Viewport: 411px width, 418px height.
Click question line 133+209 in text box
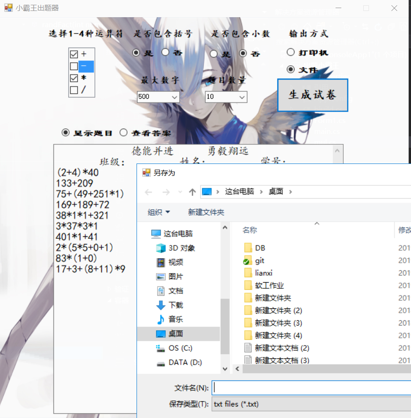click(x=74, y=184)
